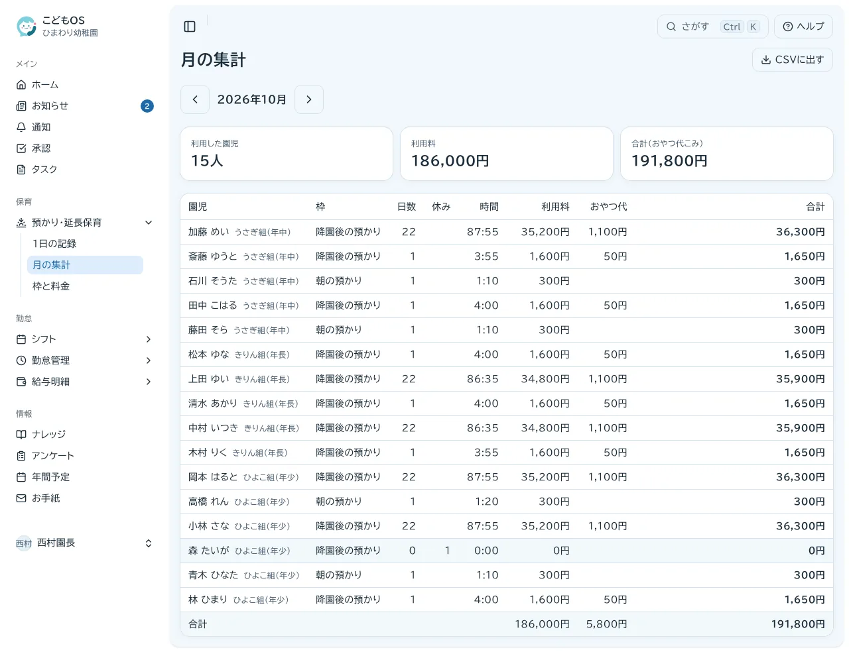849x652 pixels.
Task: Select 月の集計 in the sidebar
Action: point(85,265)
